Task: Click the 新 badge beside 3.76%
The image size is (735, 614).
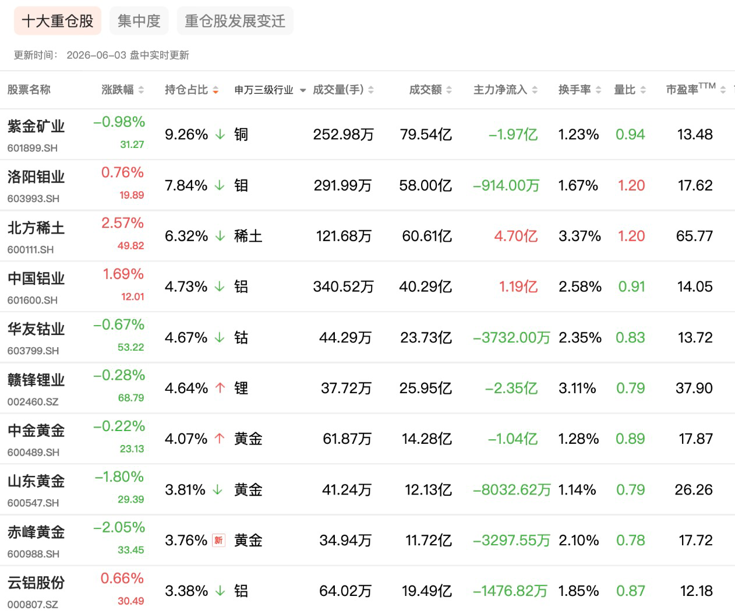Action: point(218,541)
